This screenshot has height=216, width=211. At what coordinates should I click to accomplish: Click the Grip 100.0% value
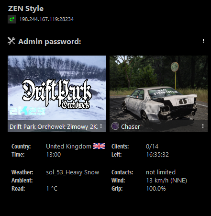(156, 189)
